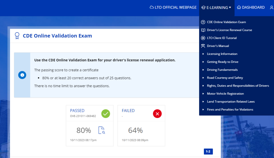Viewport: 274px width, 158px height.
Task: Click the house icon next to Dashboard
Action: [x=239, y=7]
